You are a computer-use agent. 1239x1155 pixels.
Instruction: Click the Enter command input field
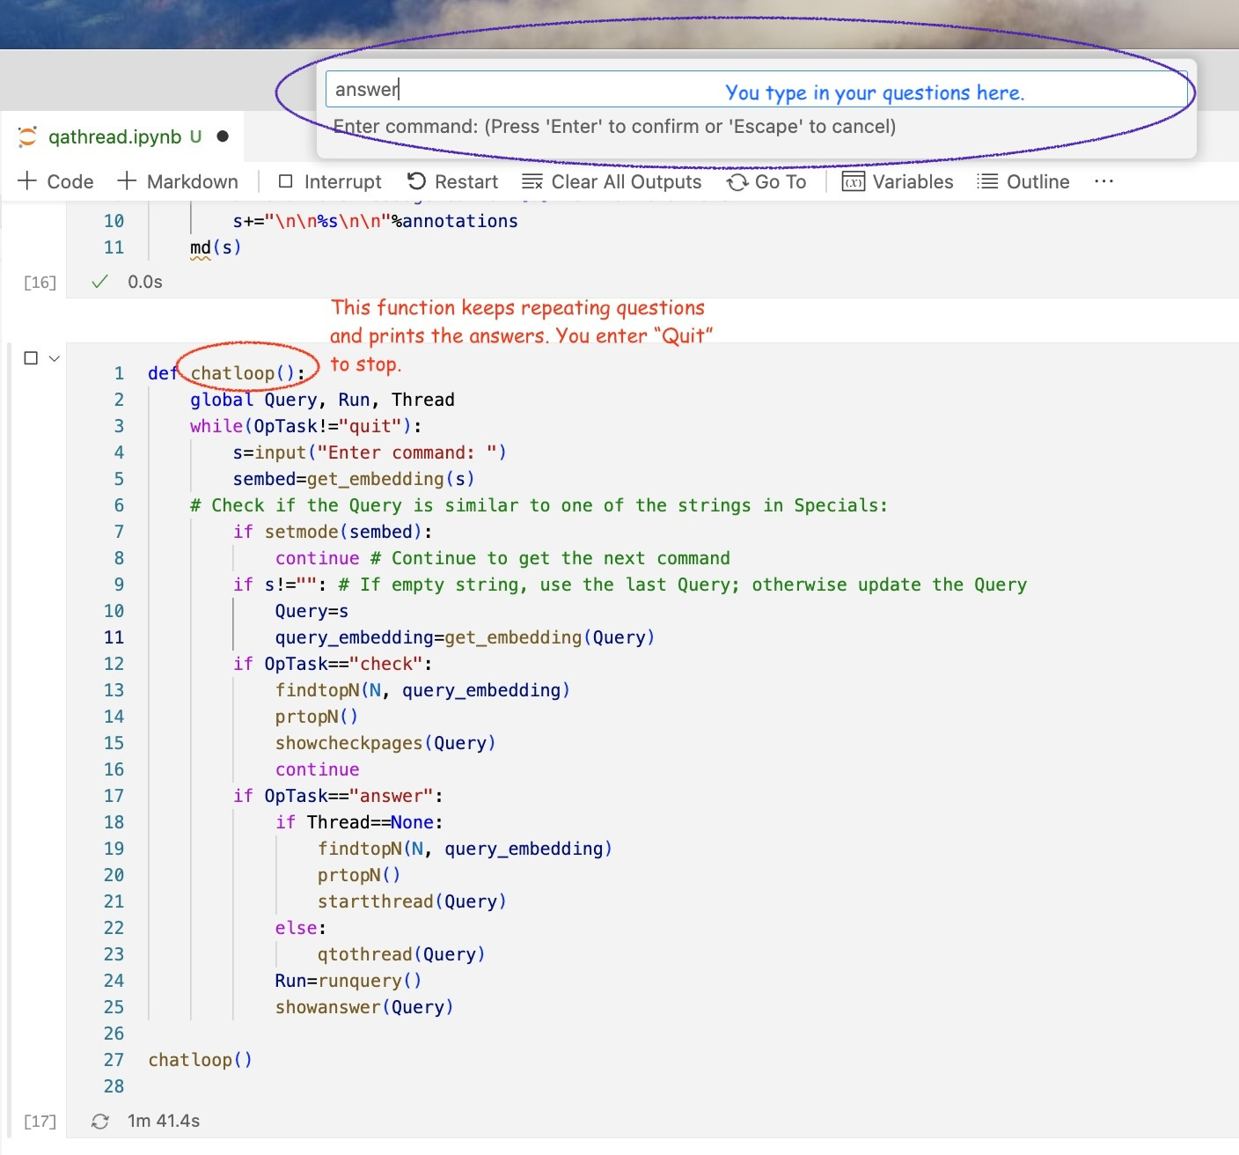click(x=756, y=89)
